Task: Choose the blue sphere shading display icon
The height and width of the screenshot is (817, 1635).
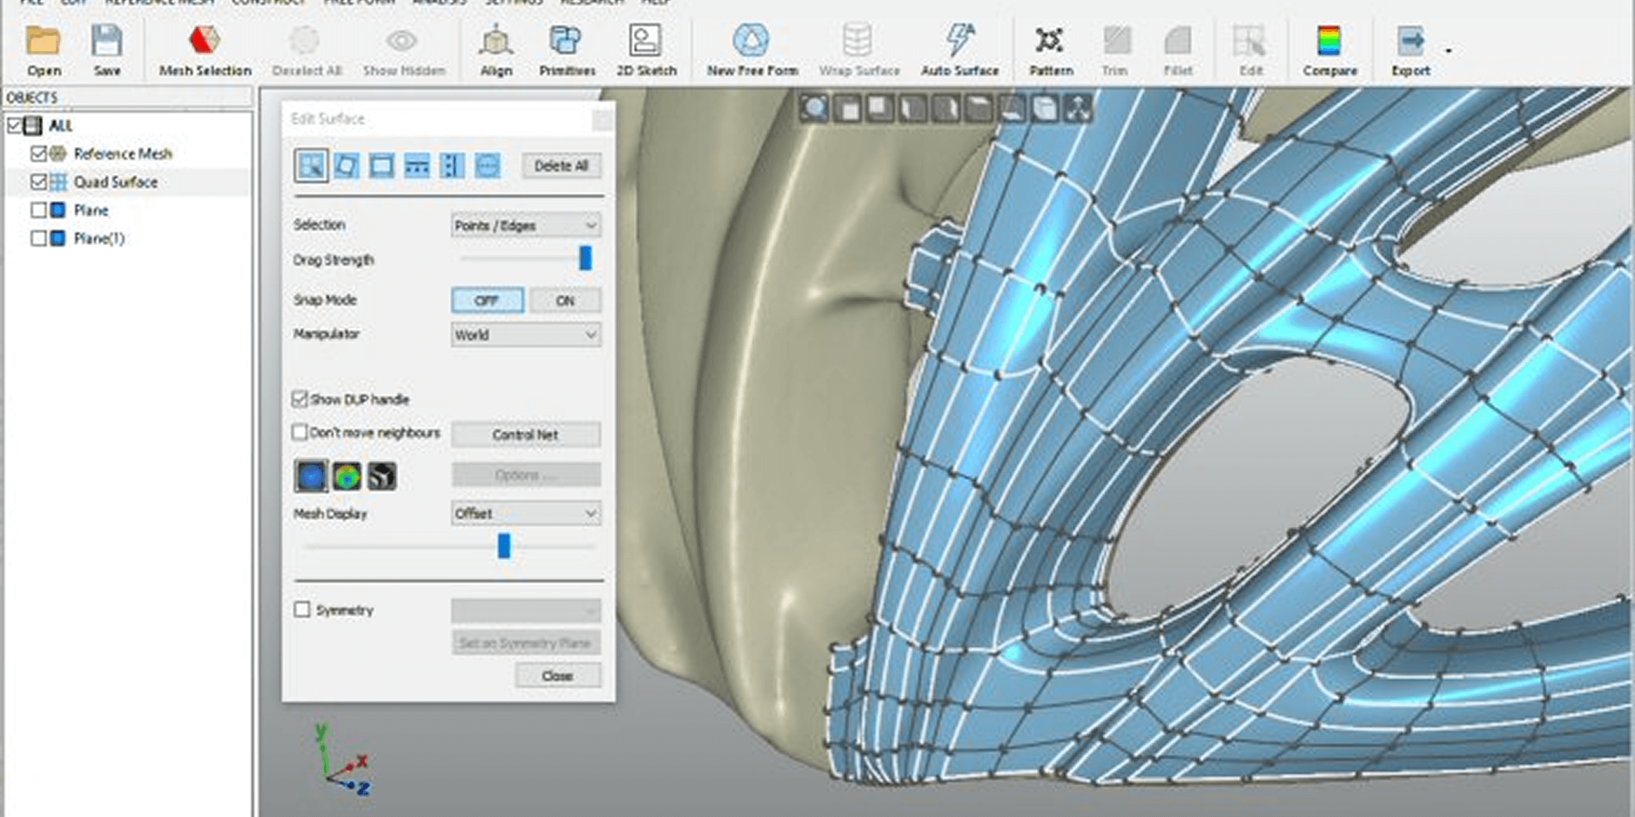Action: coord(311,475)
